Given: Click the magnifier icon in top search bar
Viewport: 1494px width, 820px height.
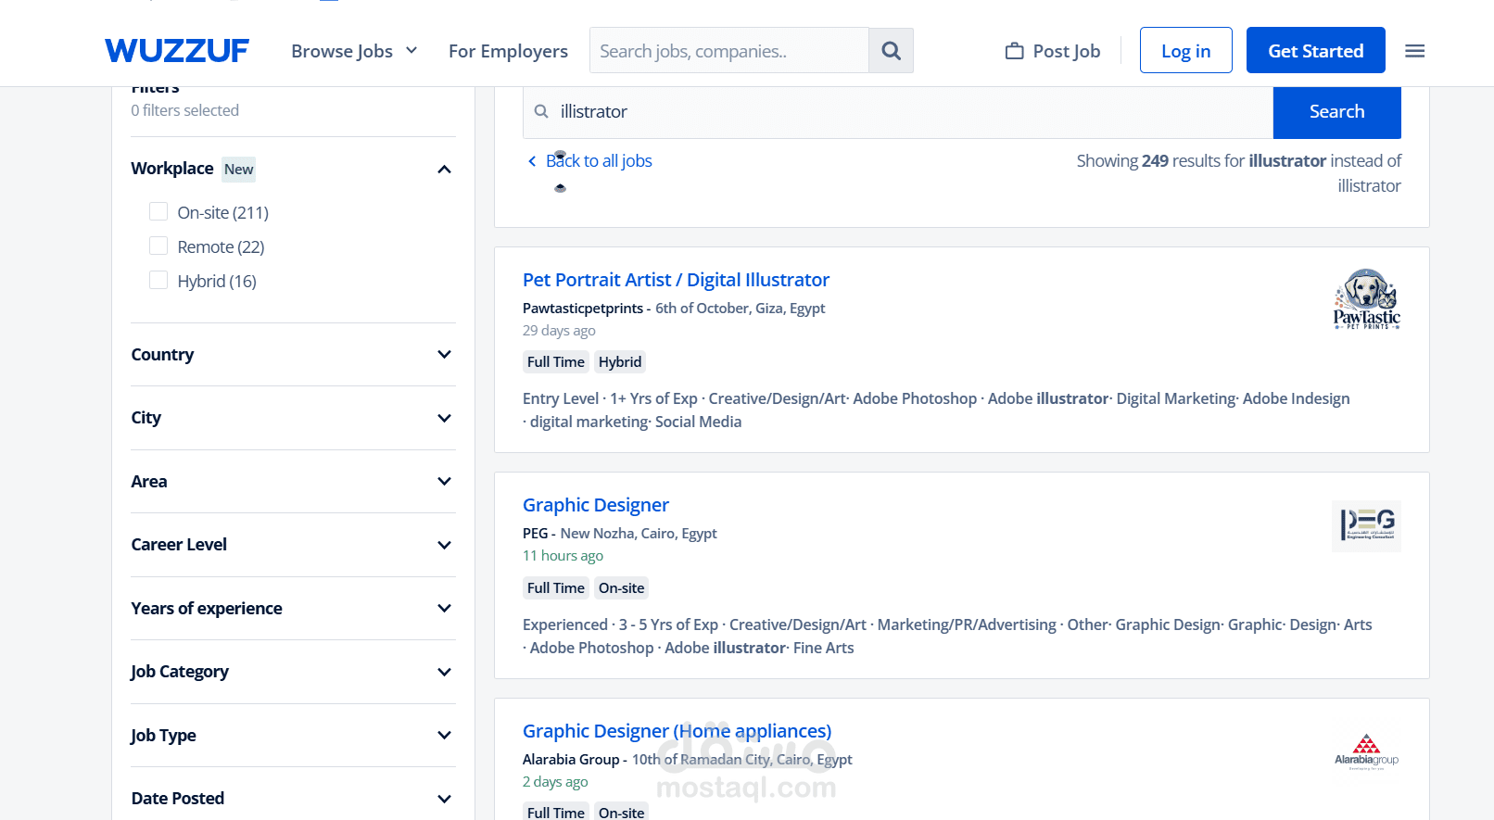Looking at the screenshot, I should [891, 51].
